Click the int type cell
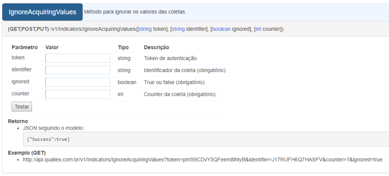 pos(120,94)
